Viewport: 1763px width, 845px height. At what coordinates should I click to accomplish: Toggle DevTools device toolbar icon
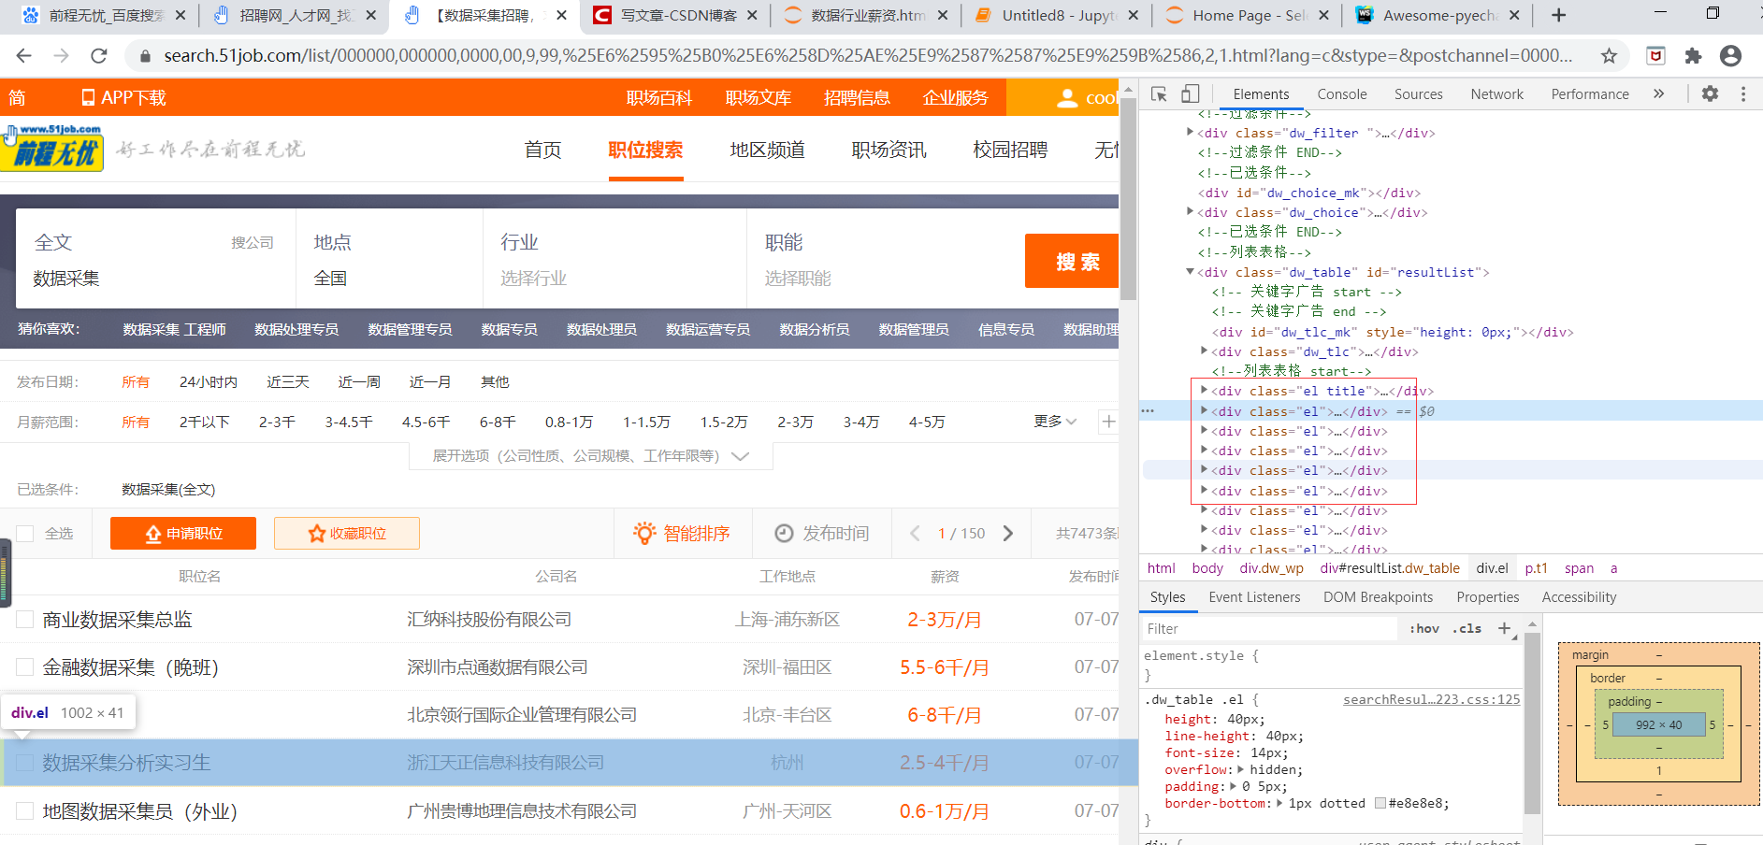point(1190,93)
